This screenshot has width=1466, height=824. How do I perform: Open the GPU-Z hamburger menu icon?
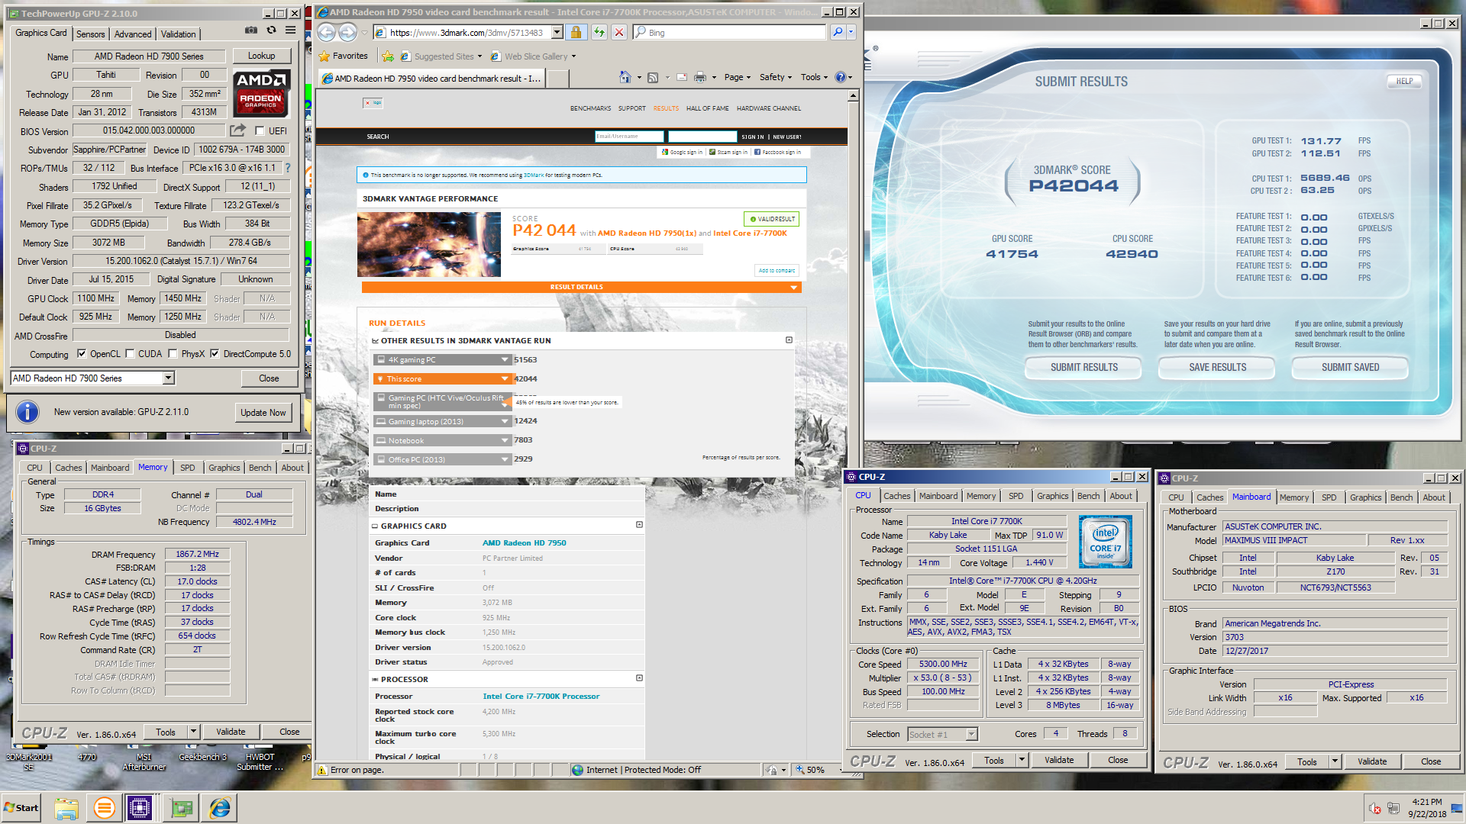click(x=290, y=31)
